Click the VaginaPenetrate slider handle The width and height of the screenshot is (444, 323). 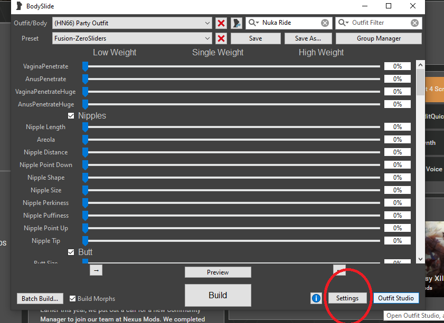pyautogui.click(x=85, y=67)
